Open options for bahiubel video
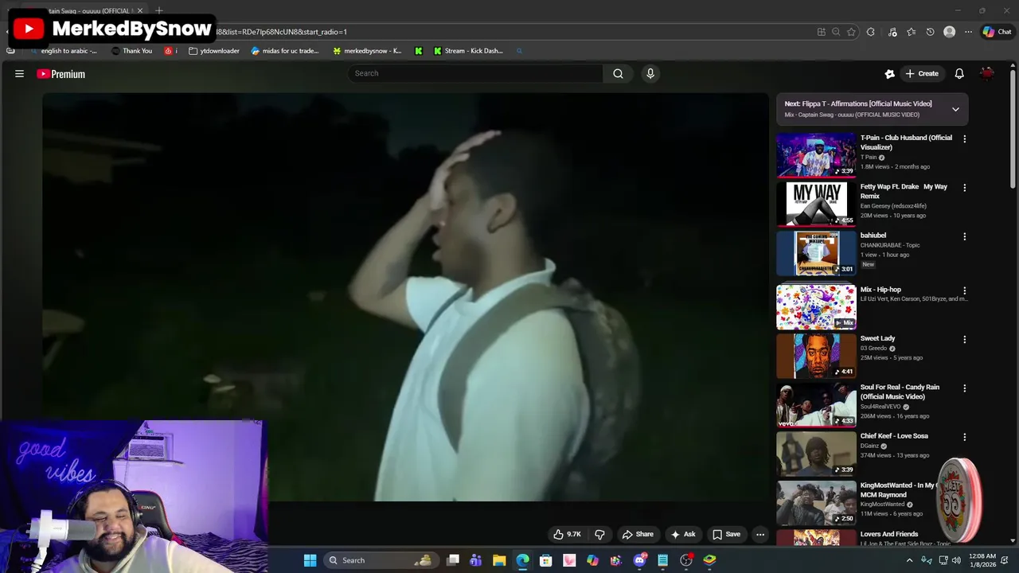Image resolution: width=1019 pixels, height=573 pixels. tap(964, 236)
